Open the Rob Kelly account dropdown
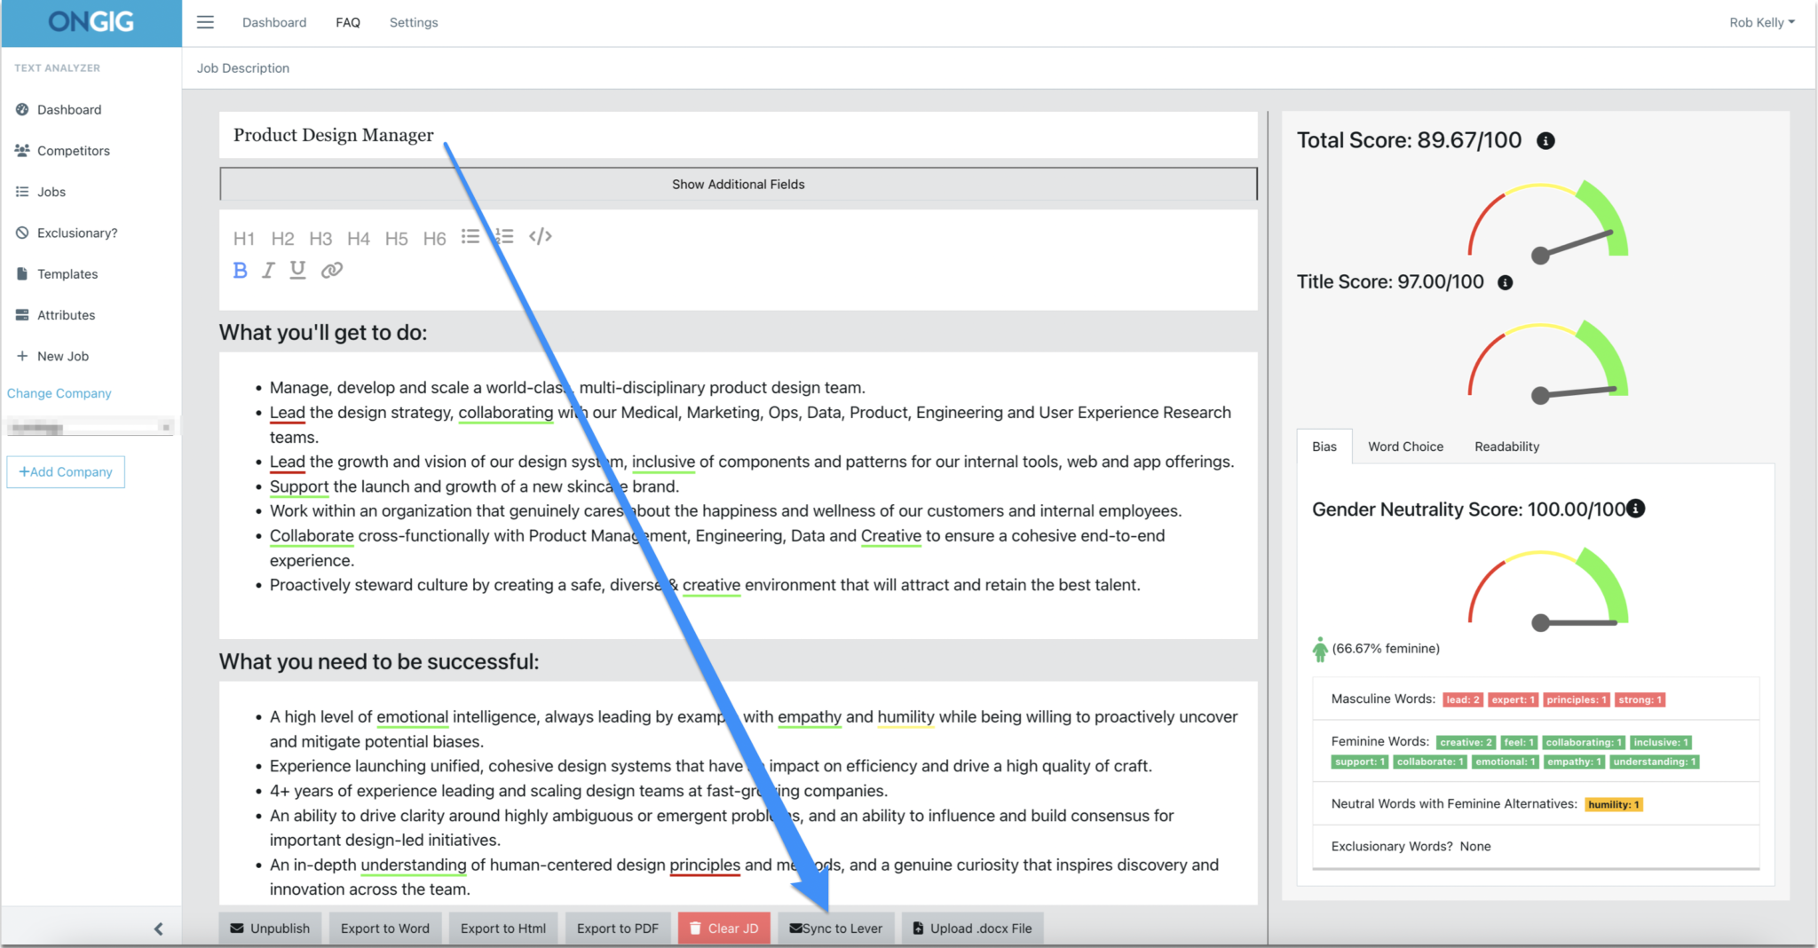The height and width of the screenshot is (948, 1818). pos(1761,22)
